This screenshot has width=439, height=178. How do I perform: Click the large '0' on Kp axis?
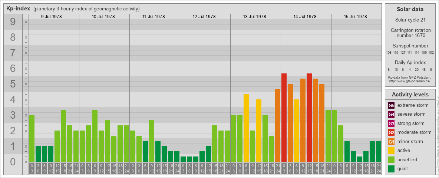pos(13,162)
